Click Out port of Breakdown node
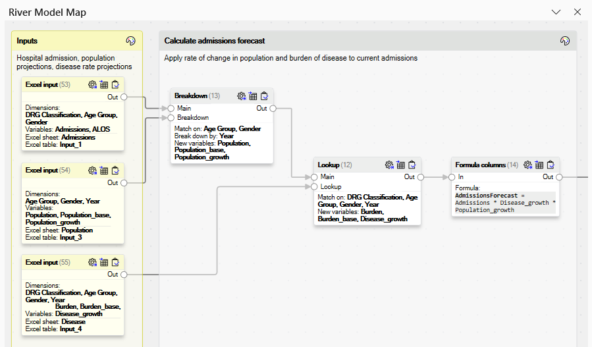The width and height of the screenshot is (592, 347). click(273, 109)
